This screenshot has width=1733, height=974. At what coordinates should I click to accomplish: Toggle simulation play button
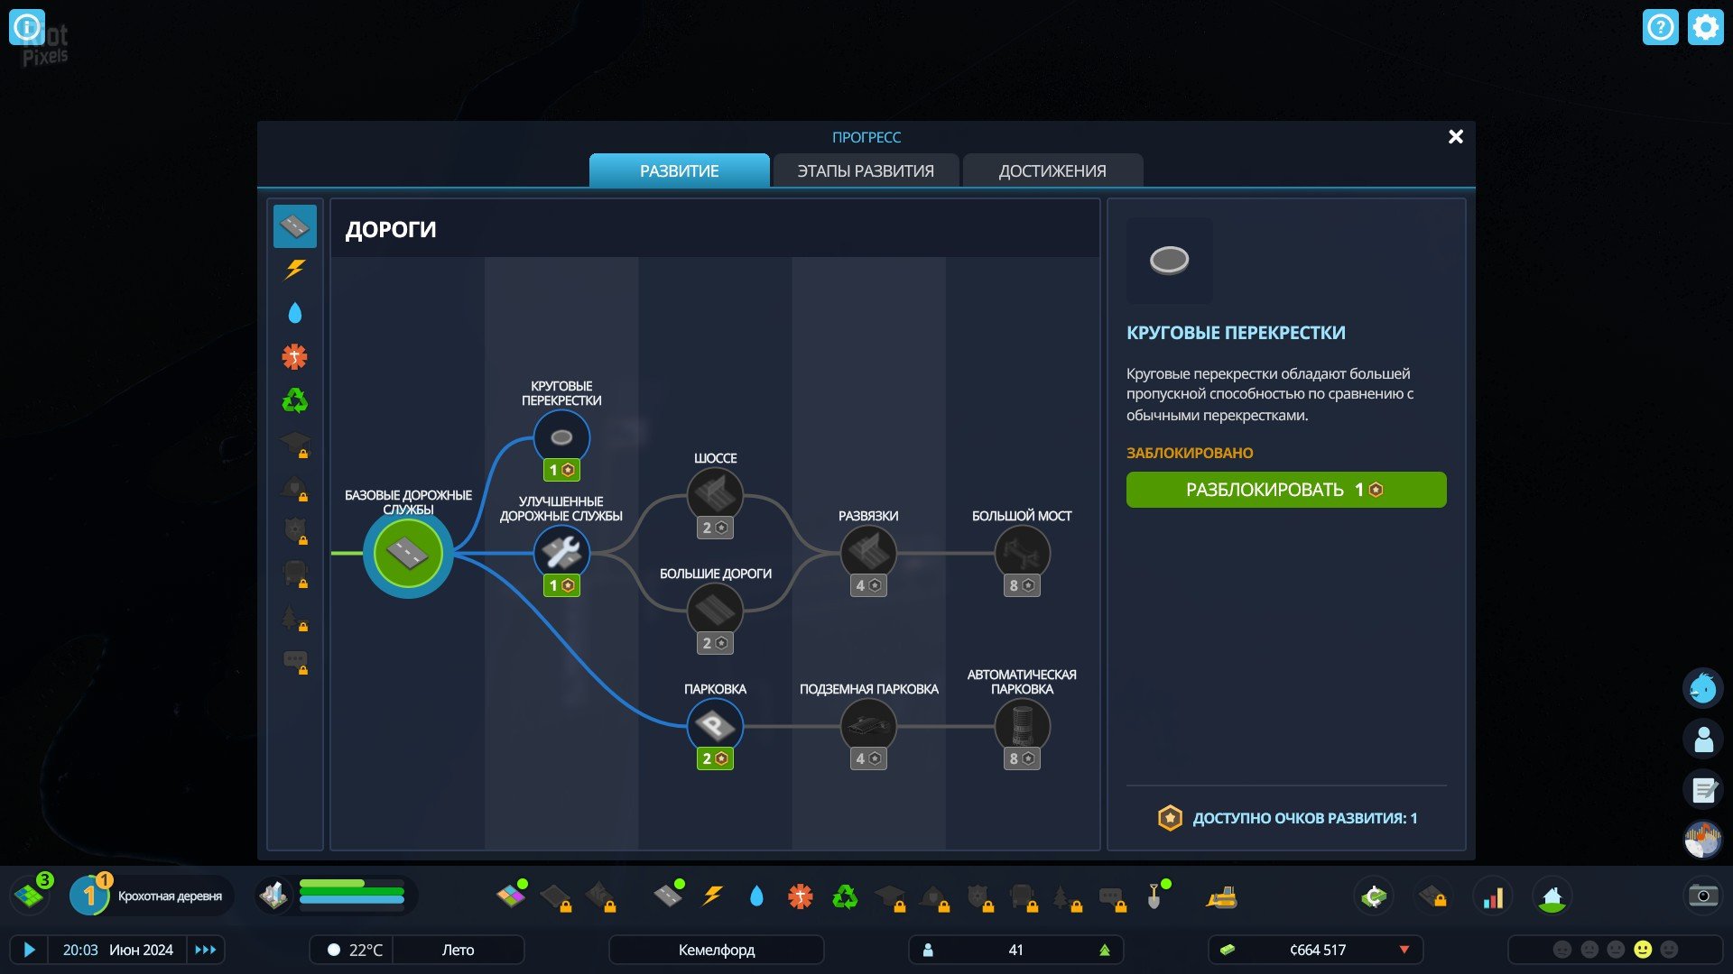click(29, 950)
